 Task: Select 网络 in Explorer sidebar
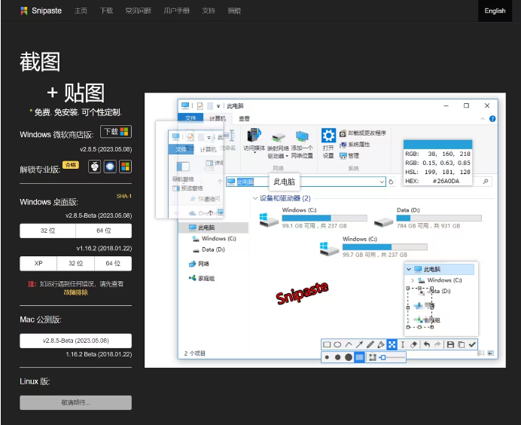point(199,264)
